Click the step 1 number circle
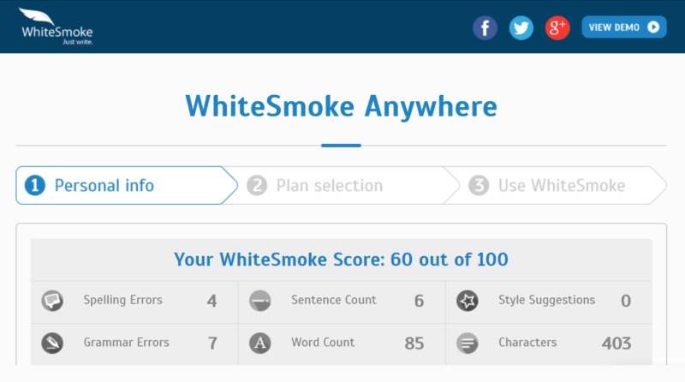Image resolution: width=685 pixels, height=382 pixels. 35,185
